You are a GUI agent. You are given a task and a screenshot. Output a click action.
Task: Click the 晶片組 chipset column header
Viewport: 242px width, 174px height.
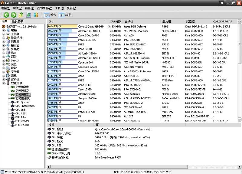pyautogui.click(x=167, y=21)
